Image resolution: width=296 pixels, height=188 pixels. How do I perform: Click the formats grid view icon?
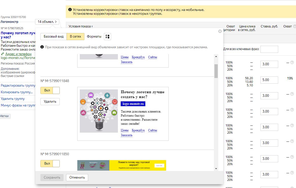coord(107,36)
